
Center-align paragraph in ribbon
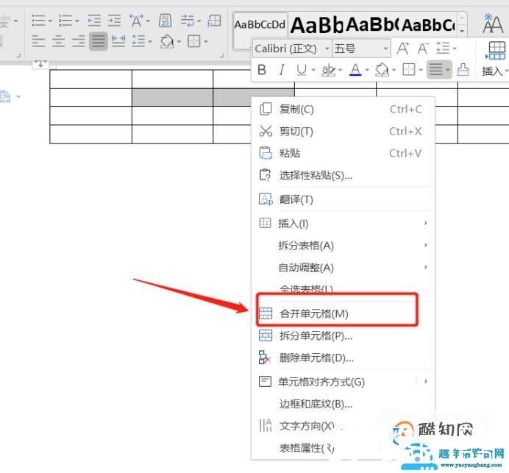tap(58, 41)
